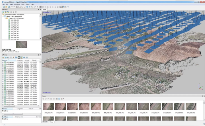The image size is (205, 126).
Task: Click the Optimize wand icon in Reference toolbar
Action: [13, 58]
